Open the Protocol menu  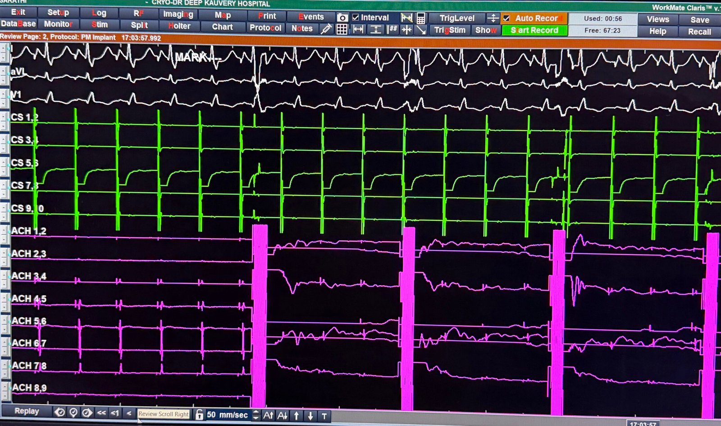[265, 28]
